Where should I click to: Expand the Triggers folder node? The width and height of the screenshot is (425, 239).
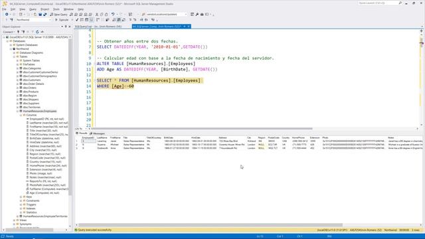[21, 204]
